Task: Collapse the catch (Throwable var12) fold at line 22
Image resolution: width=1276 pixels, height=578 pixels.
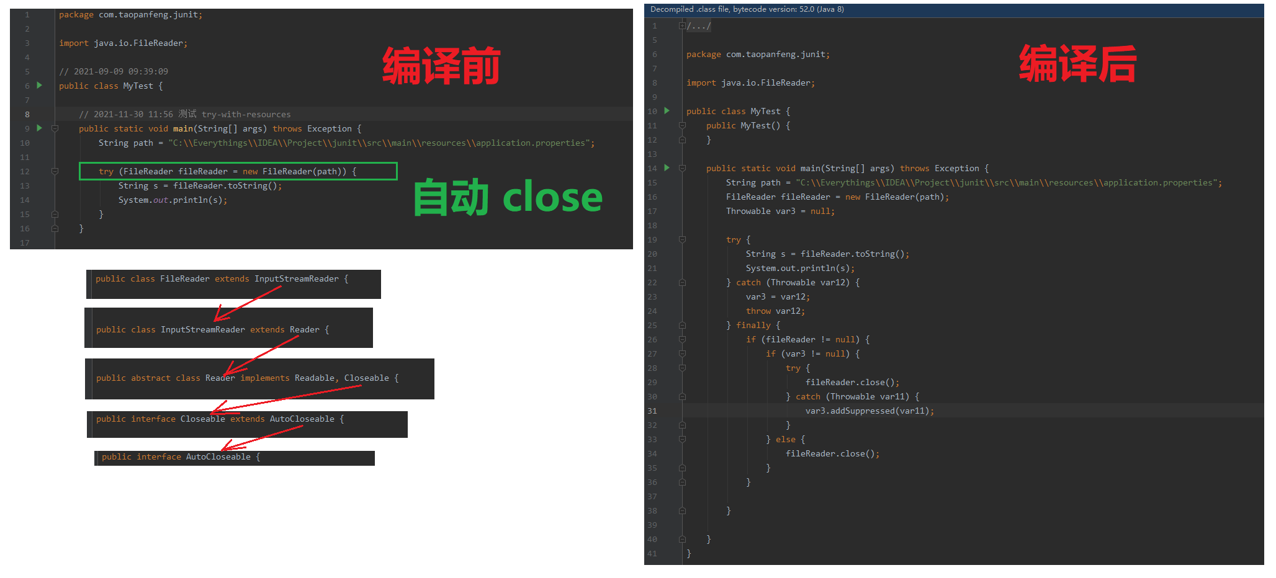Action: pyautogui.click(x=682, y=282)
